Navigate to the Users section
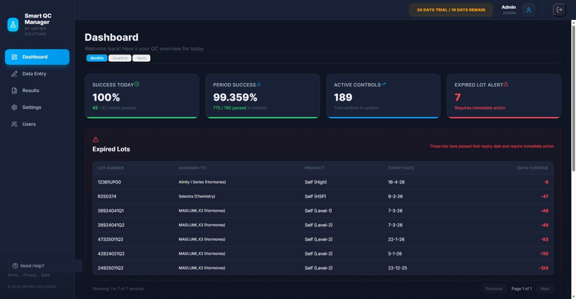Image resolution: width=576 pixels, height=299 pixels. 37,124
